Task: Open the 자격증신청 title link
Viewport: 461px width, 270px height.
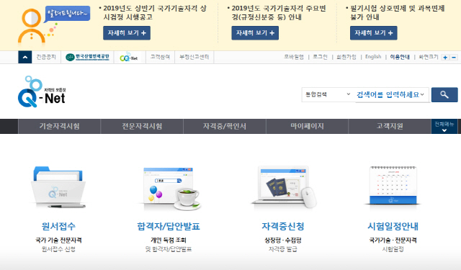Action: (x=283, y=226)
